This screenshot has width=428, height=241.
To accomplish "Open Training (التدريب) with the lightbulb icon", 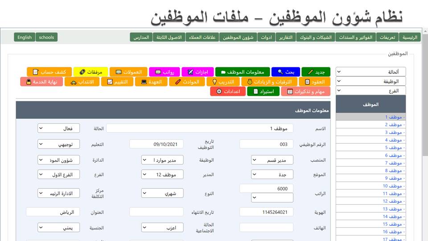I will [223, 82].
